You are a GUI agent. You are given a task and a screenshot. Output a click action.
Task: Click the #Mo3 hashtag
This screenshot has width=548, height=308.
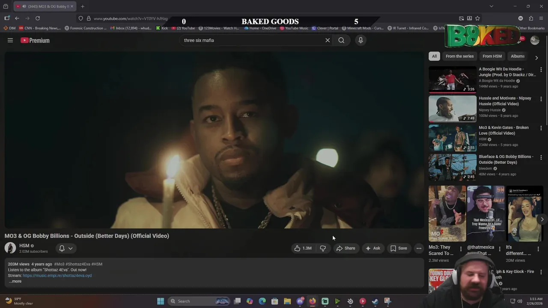pyautogui.click(x=59, y=264)
